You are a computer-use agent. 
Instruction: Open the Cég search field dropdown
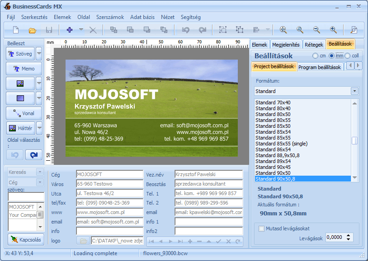click(40, 182)
